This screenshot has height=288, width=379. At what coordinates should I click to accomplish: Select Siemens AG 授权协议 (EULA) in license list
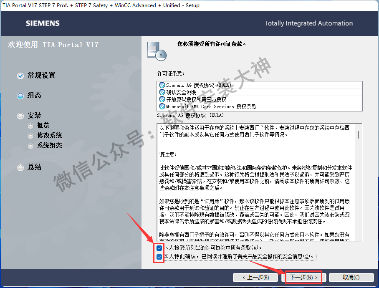click(259, 85)
